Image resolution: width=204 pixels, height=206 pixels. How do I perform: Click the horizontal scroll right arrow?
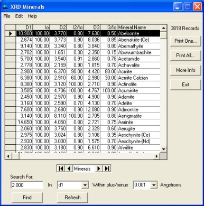coord(156,156)
